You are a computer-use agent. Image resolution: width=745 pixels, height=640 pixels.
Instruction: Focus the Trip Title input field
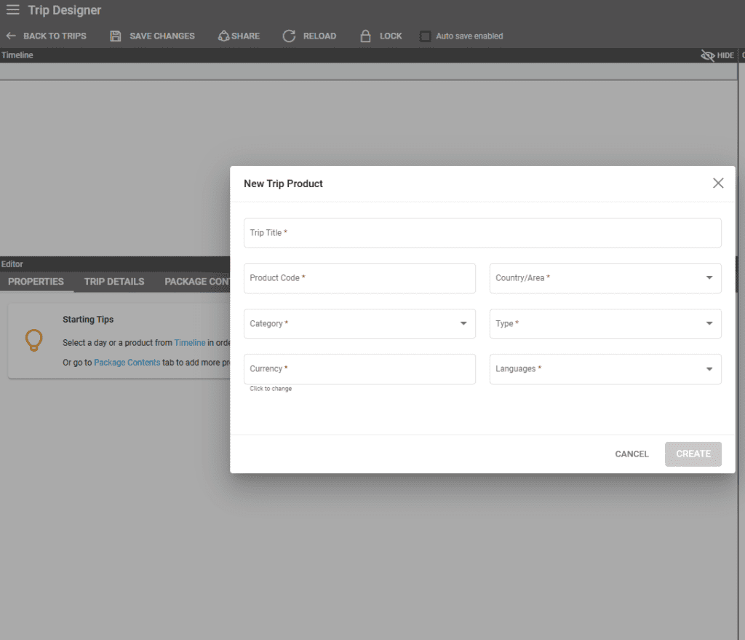coord(482,233)
